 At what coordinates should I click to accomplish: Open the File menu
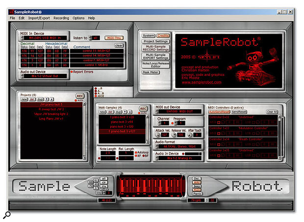(12, 18)
